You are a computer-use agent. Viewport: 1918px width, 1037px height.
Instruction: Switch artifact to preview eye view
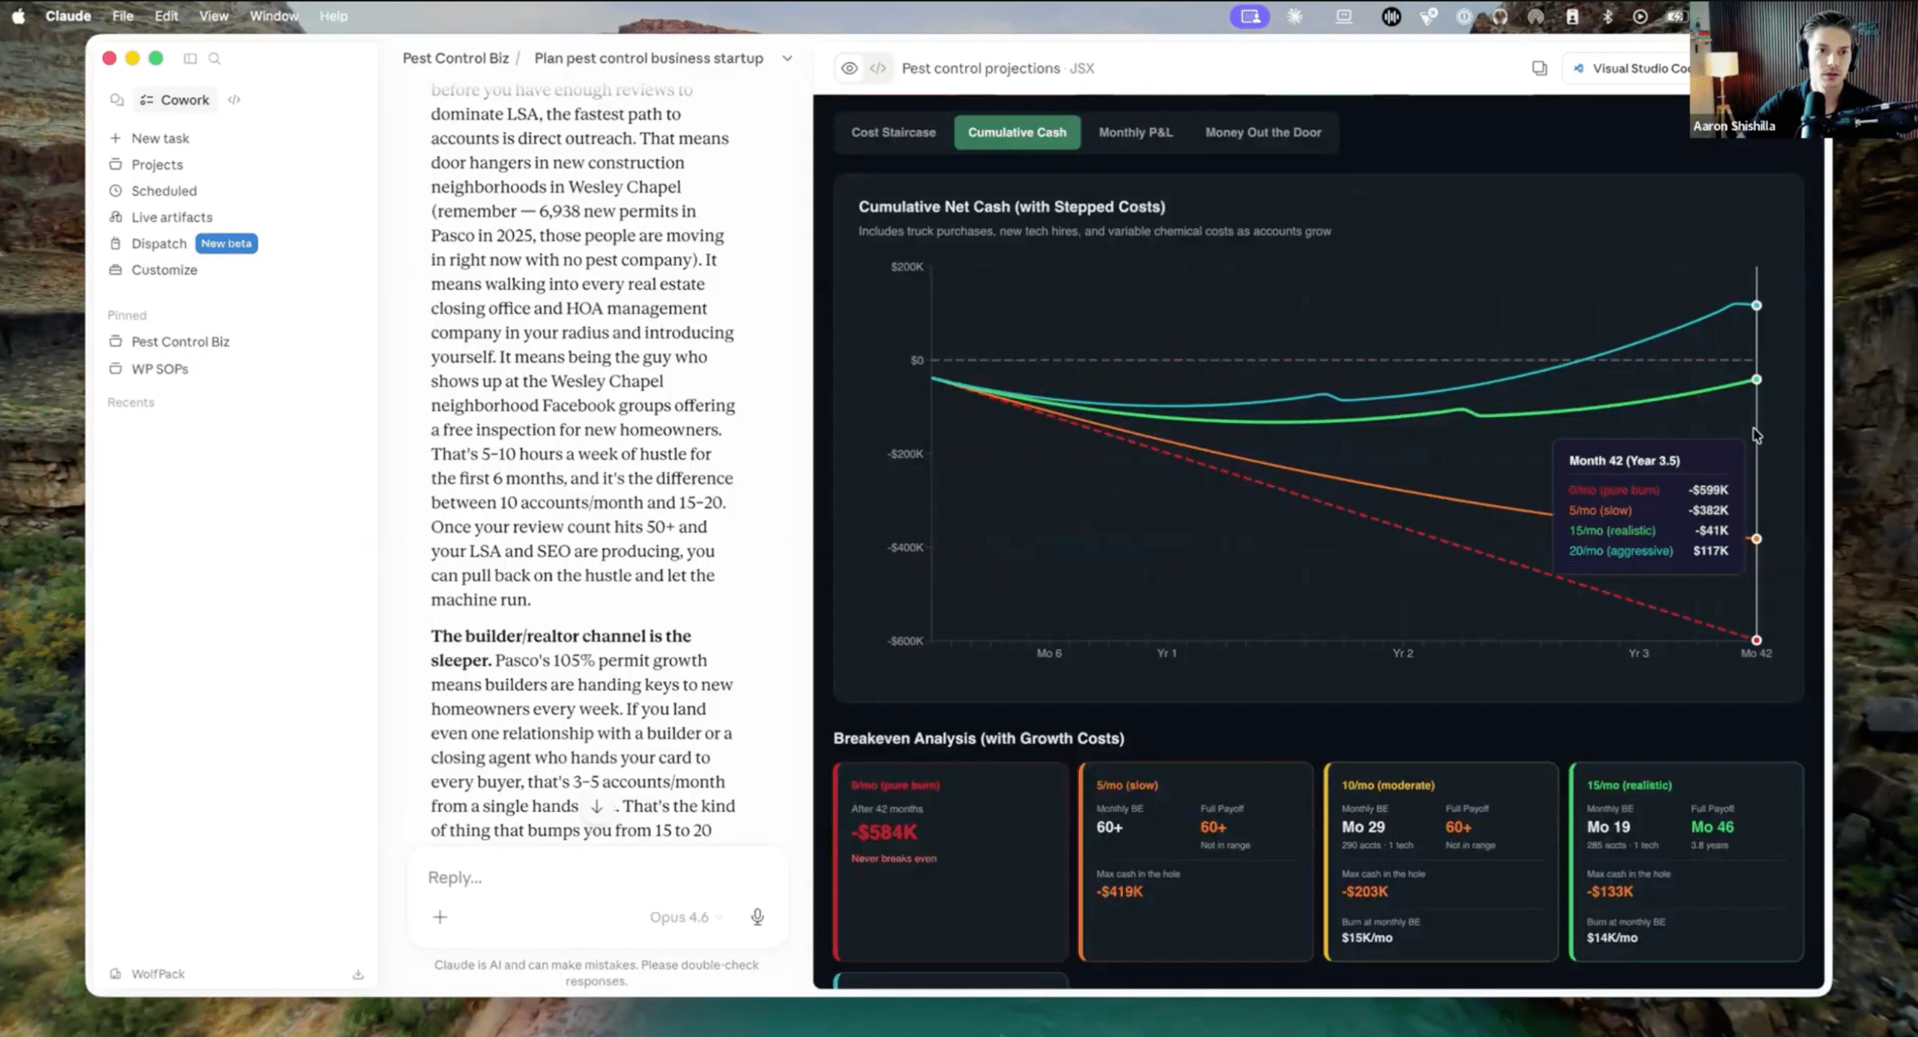tap(850, 68)
